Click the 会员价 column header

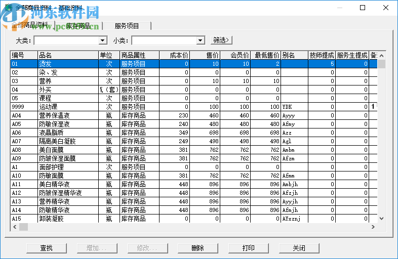pyautogui.click(x=235, y=55)
